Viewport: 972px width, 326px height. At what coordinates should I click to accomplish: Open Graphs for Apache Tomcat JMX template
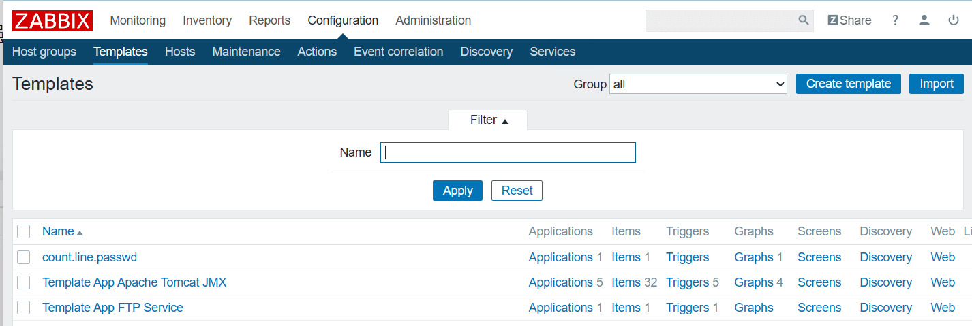point(754,282)
